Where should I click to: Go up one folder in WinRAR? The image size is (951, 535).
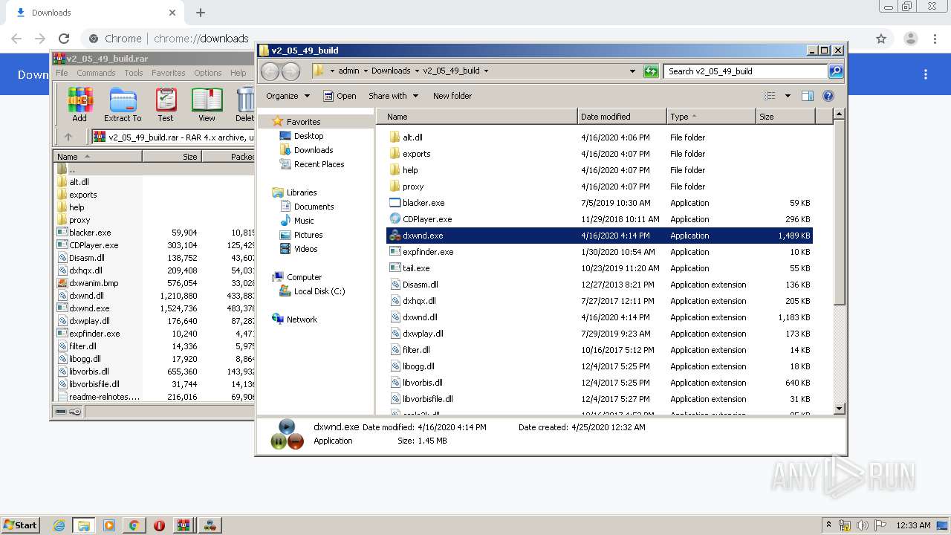click(x=68, y=137)
